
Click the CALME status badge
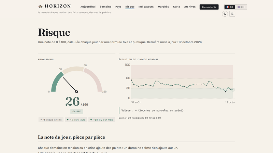pyautogui.click(x=76, y=112)
